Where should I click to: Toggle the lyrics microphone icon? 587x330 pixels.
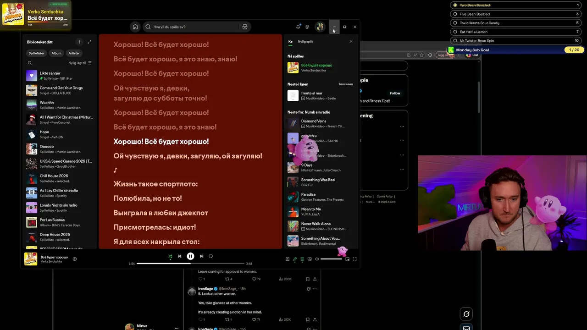[x=295, y=259]
